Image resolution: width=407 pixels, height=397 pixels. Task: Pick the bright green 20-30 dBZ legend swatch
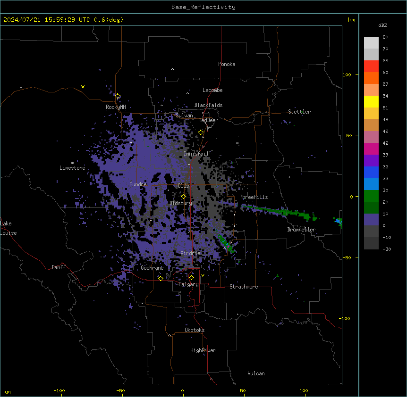point(371,196)
